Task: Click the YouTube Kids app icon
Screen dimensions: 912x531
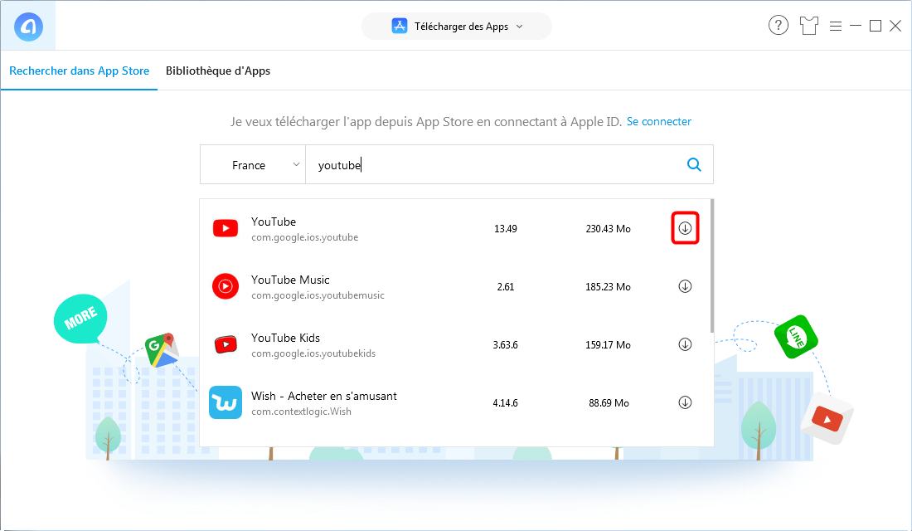Action: pos(226,344)
